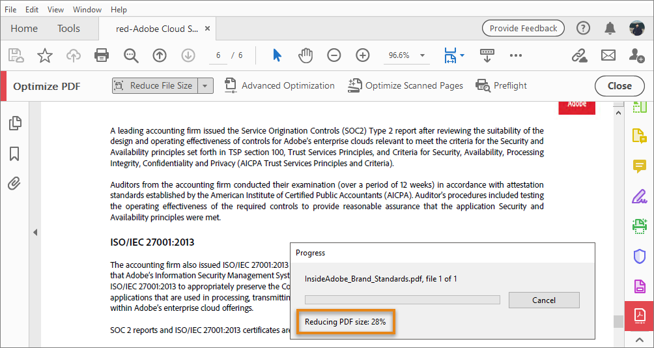Open the yellow export file tool

pyautogui.click(x=640, y=136)
